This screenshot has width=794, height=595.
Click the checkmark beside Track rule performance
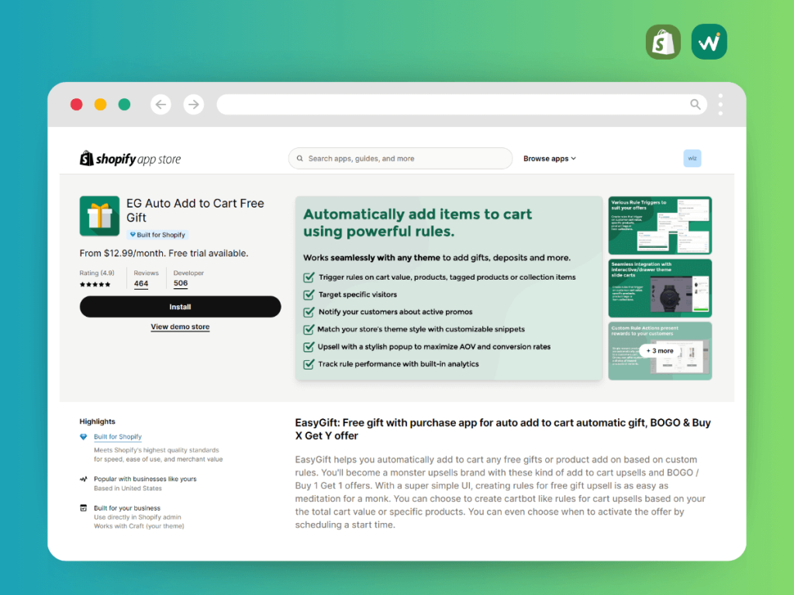pyautogui.click(x=309, y=364)
